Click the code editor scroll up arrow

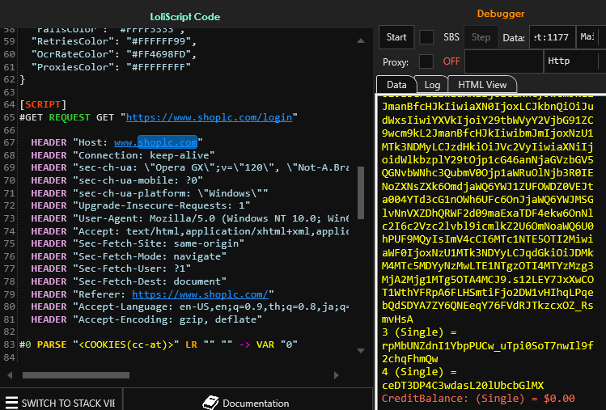pyautogui.click(x=361, y=40)
